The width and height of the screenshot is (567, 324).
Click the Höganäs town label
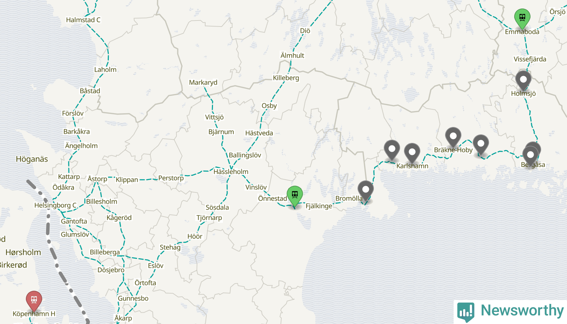[32, 159]
